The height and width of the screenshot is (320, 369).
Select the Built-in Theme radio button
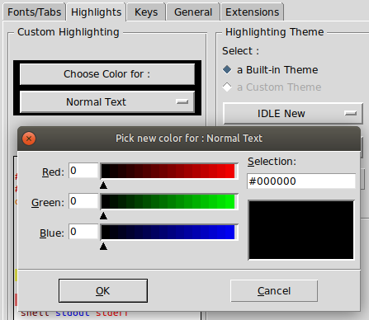point(227,69)
